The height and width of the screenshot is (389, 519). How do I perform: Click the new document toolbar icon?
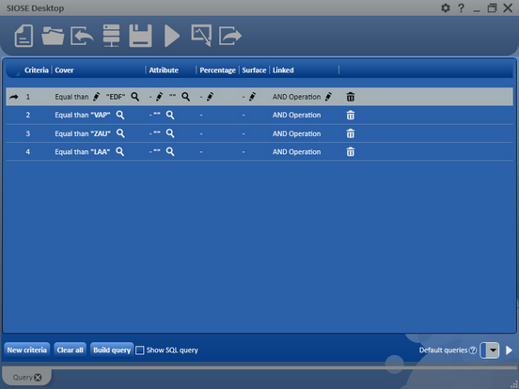tap(24, 36)
